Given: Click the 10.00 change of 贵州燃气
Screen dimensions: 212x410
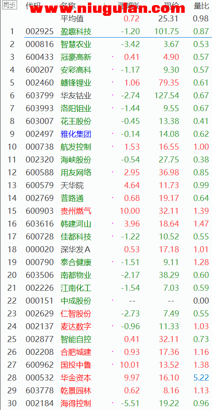Looking at the screenshot, I should pos(130,211).
